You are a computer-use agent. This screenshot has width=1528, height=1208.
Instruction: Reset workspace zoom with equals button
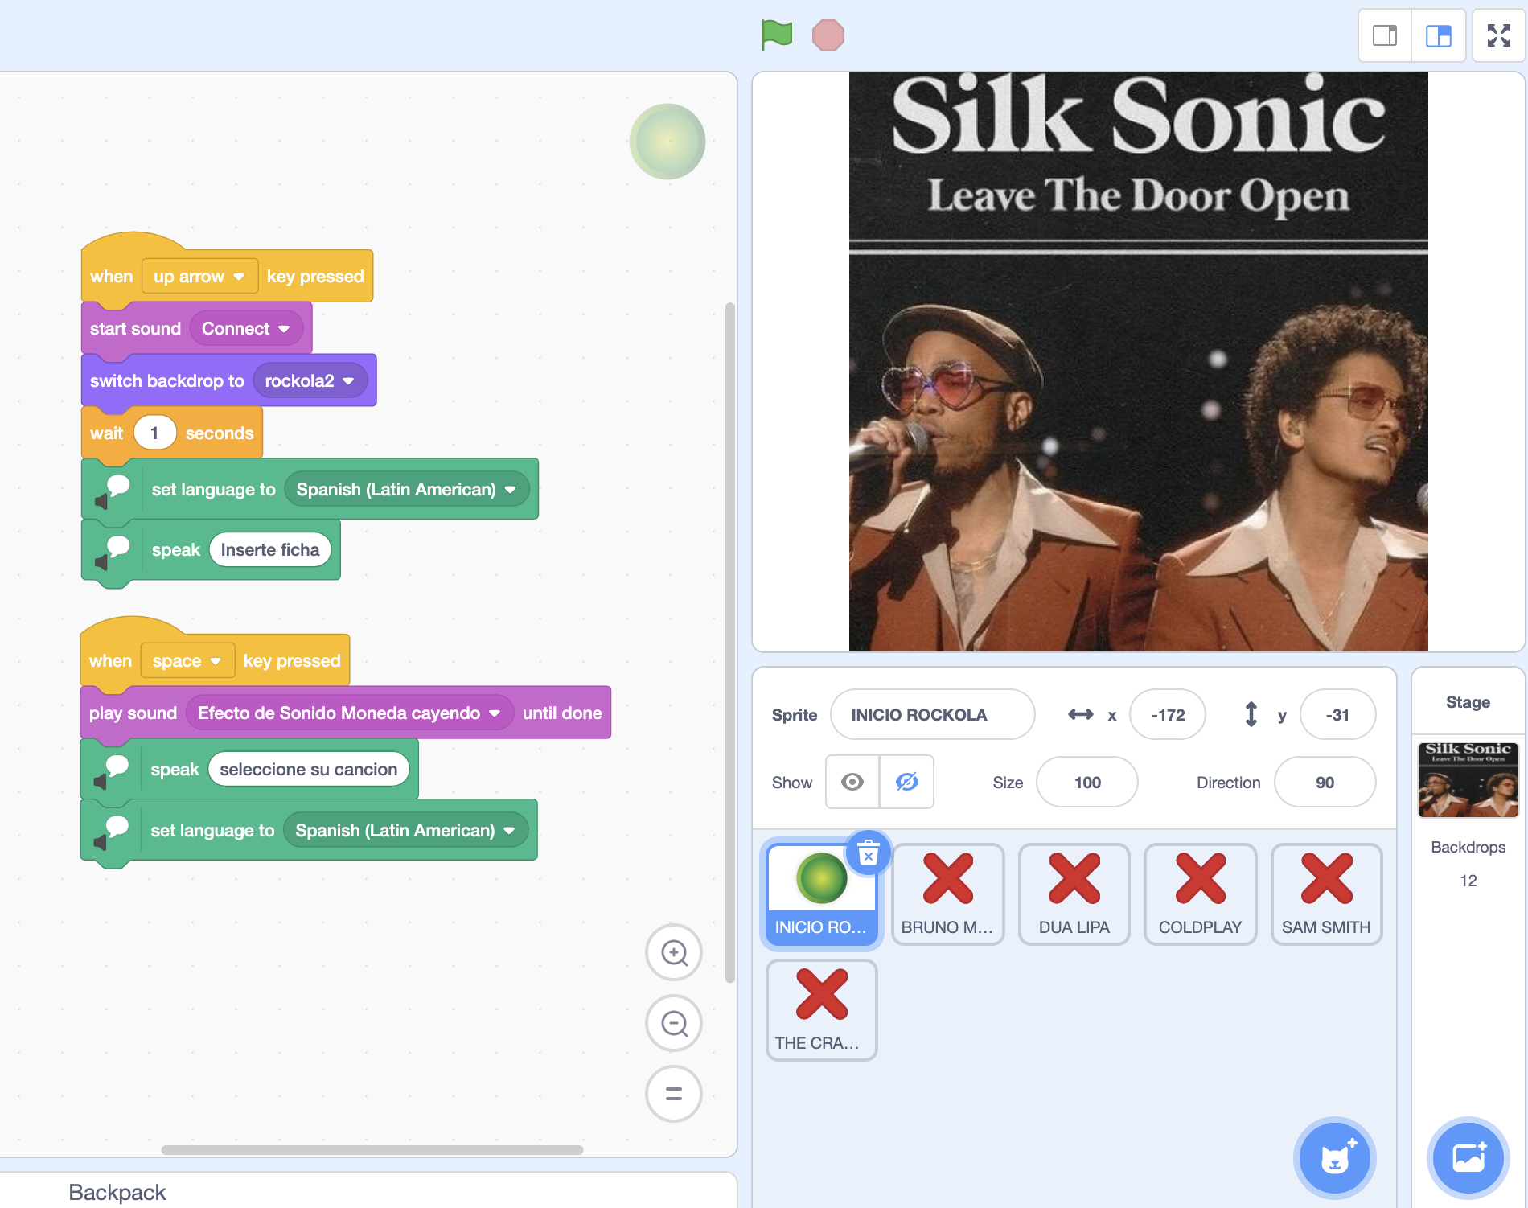[x=674, y=1094]
